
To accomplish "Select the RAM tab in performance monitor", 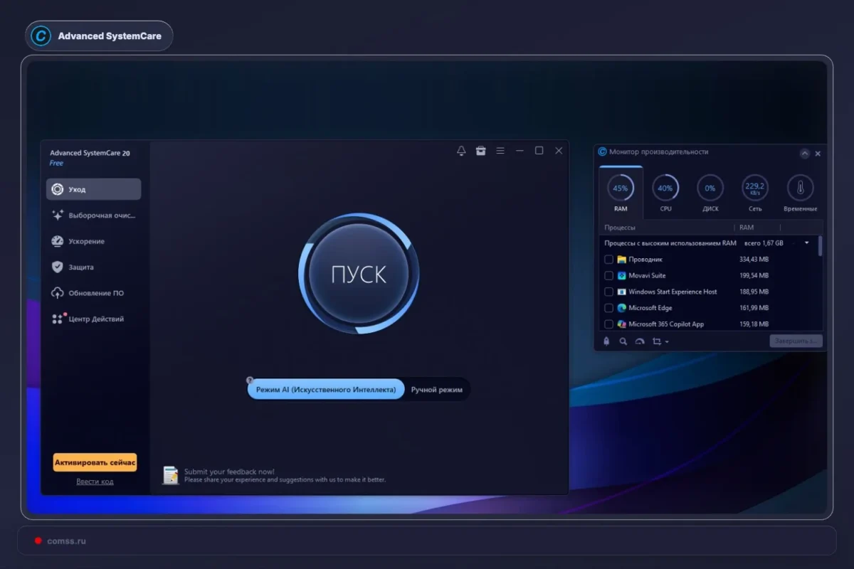I will (621, 193).
